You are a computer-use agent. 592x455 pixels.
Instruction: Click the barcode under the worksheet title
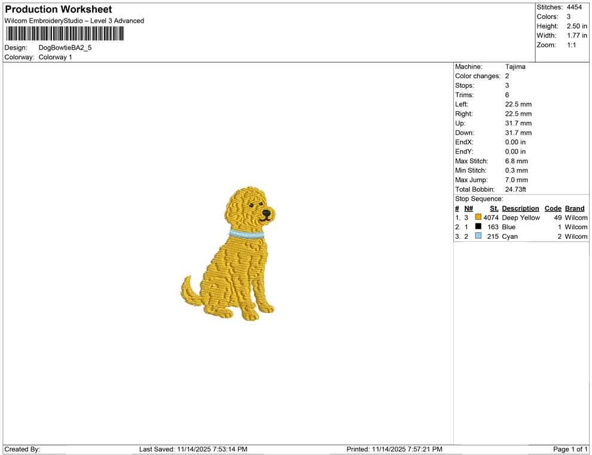click(65, 34)
